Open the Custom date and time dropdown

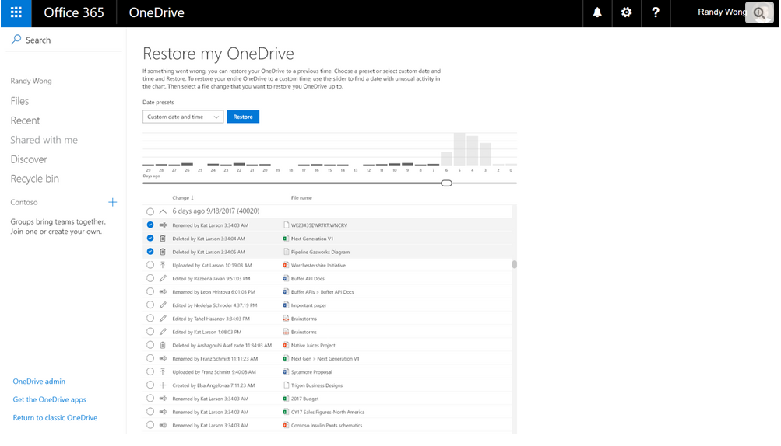pos(183,117)
